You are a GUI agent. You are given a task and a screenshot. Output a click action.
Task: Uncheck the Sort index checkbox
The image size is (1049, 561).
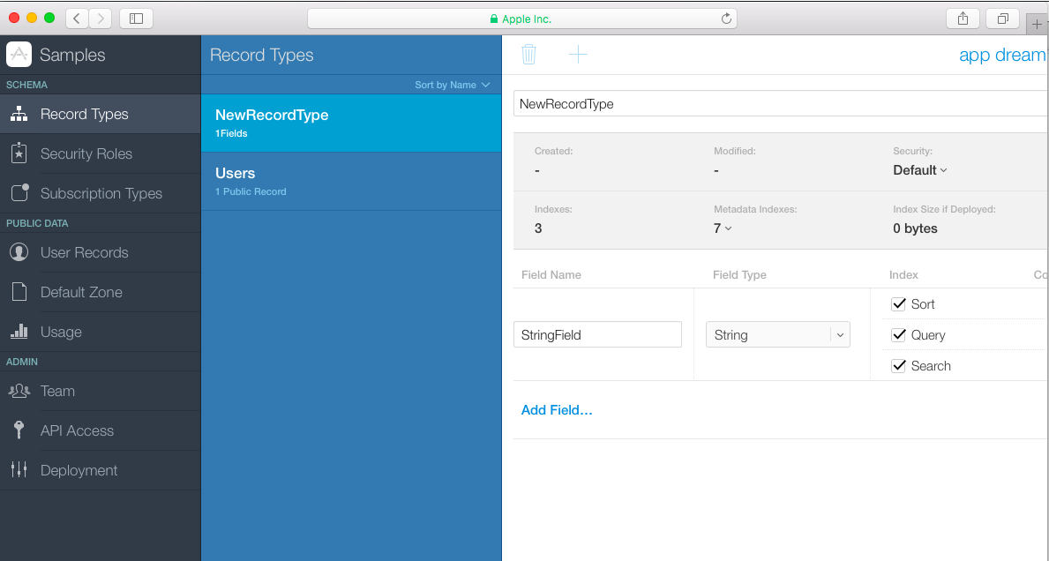click(898, 304)
